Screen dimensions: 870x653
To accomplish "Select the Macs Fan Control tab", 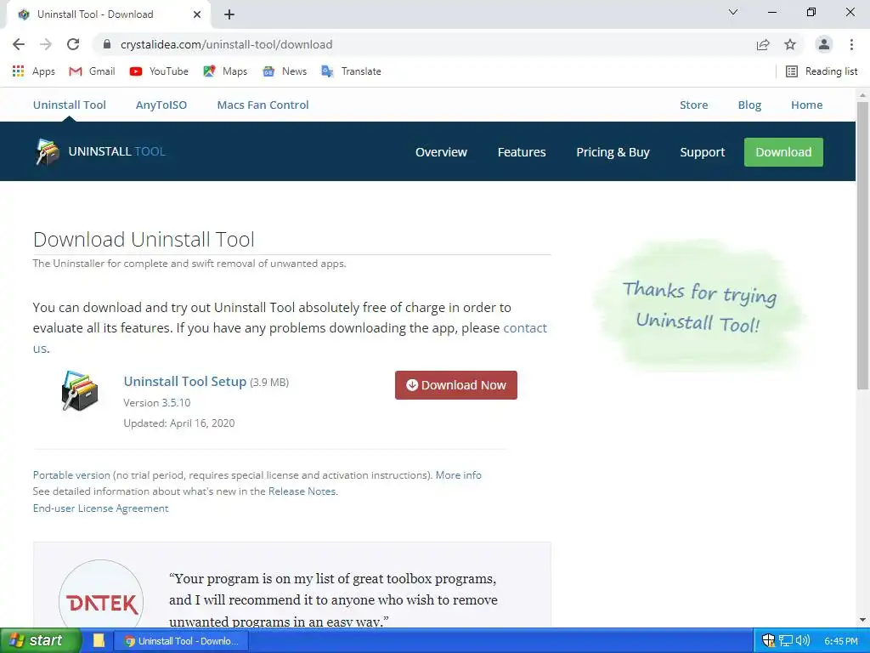I will click(x=263, y=105).
